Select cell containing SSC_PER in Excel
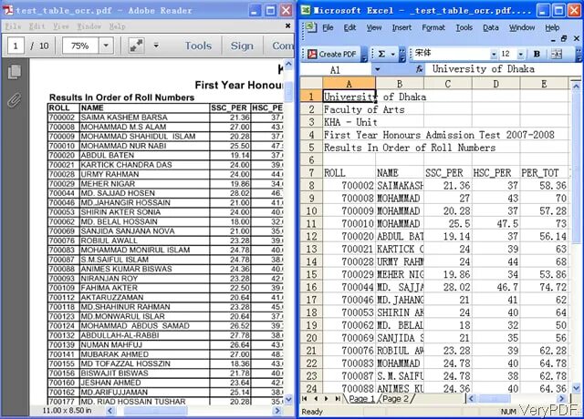Viewport: 584px width, 419px height. 448,173
